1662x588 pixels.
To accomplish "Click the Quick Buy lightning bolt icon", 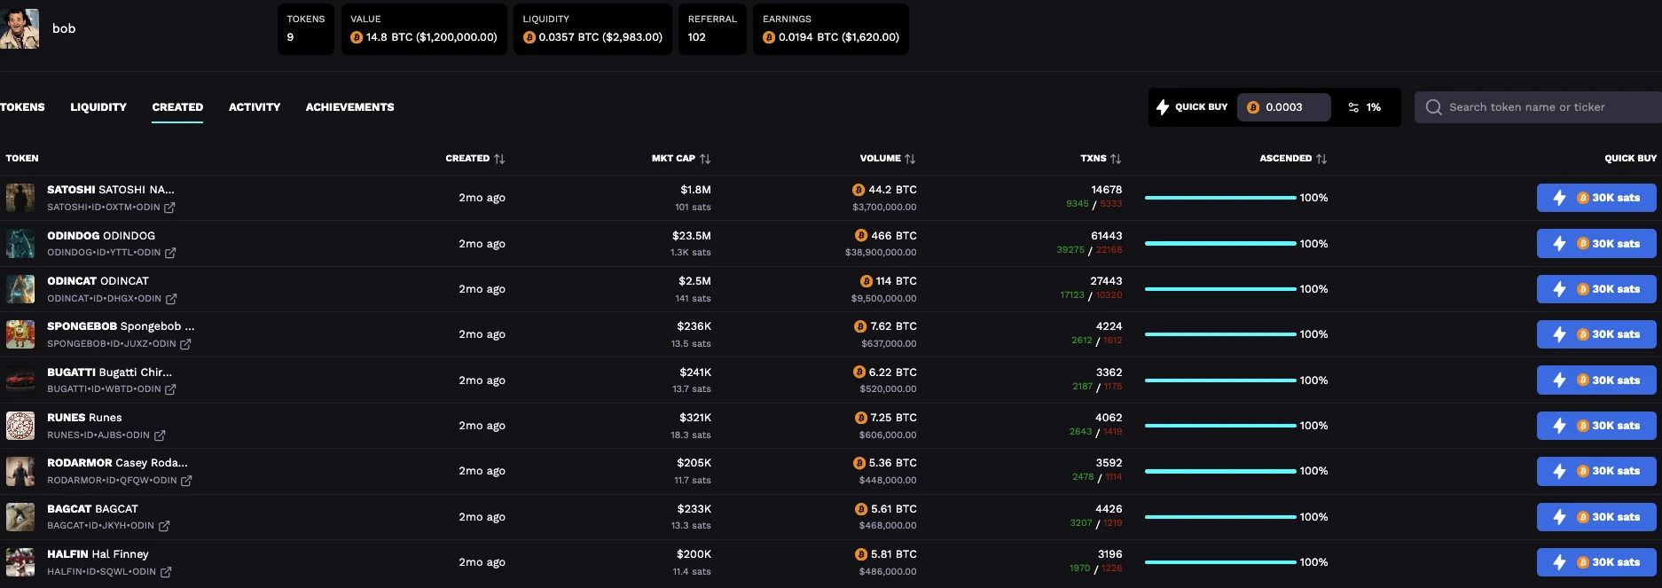I will pos(1163,107).
